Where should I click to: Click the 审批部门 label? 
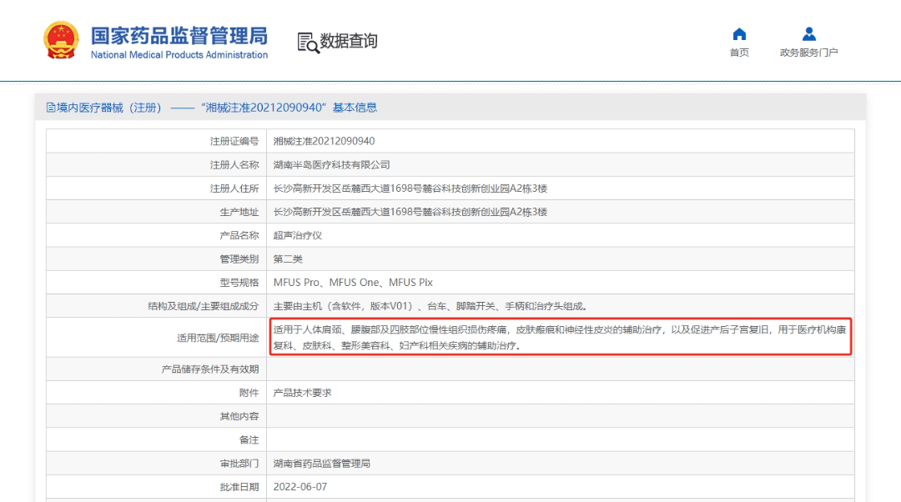tap(239, 464)
